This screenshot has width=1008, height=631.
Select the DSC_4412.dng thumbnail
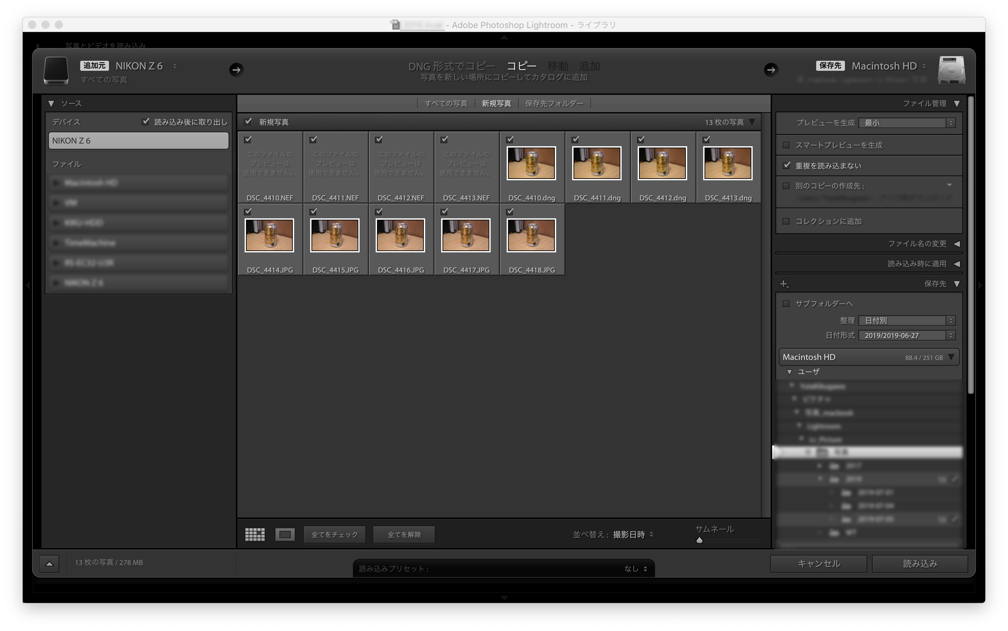(662, 163)
